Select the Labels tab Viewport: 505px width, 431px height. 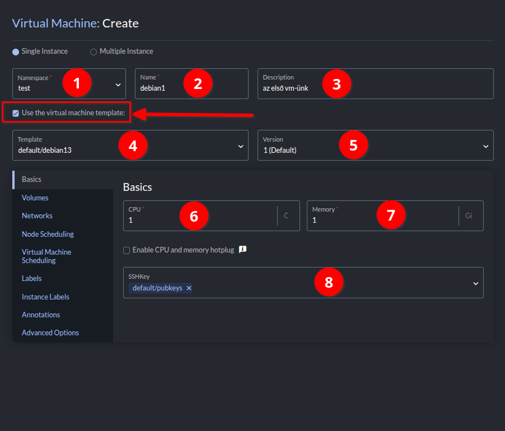tap(31, 278)
